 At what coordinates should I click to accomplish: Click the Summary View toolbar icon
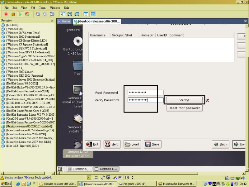pyautogui.click(x=86, y=14)
